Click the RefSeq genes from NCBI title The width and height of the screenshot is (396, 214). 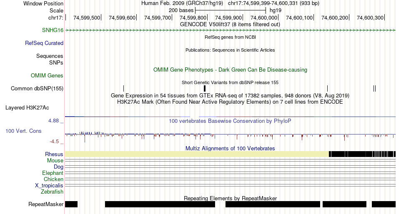pyautogui.click(x=230, y=37)
